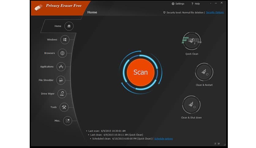Click the Security level: Normal file deletion text
This screenshot has width=256, height=148.
tap(185, 13)
